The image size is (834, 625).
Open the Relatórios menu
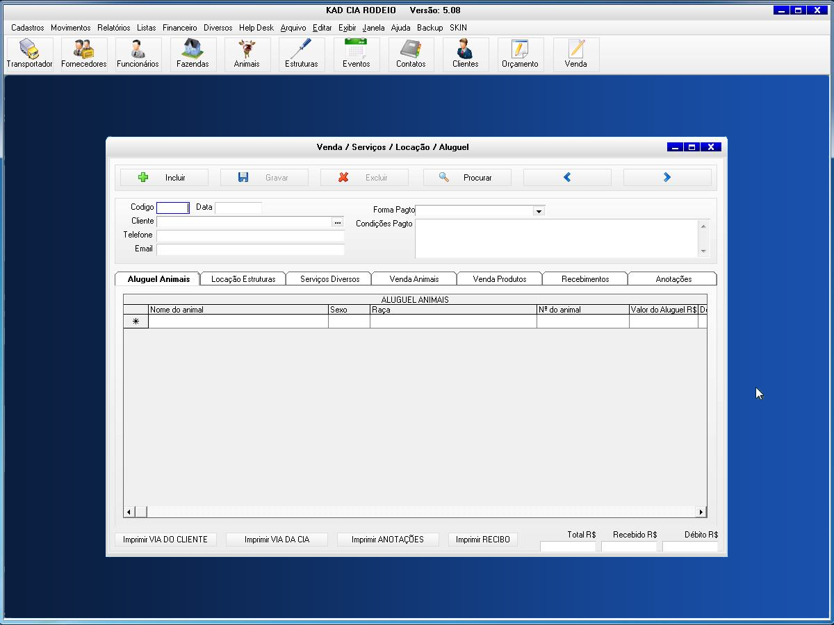pyautogui.click(x=114, y=28)
